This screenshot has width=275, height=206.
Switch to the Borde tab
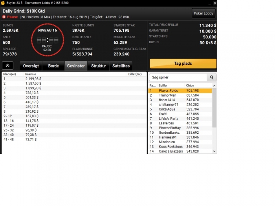53,66
